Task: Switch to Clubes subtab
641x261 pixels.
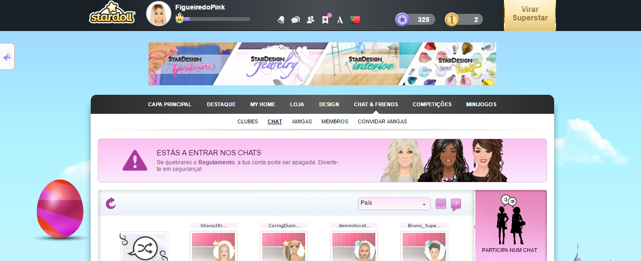Action: click(247, 121)
